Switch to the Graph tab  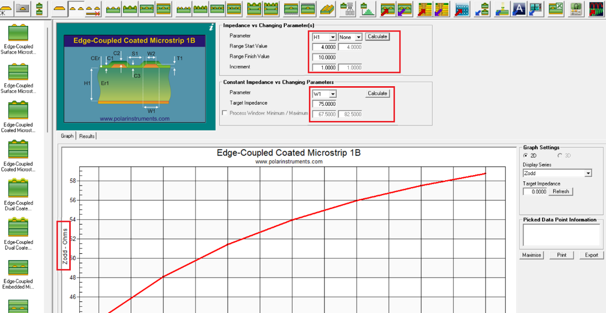click(x=67, y=136)
